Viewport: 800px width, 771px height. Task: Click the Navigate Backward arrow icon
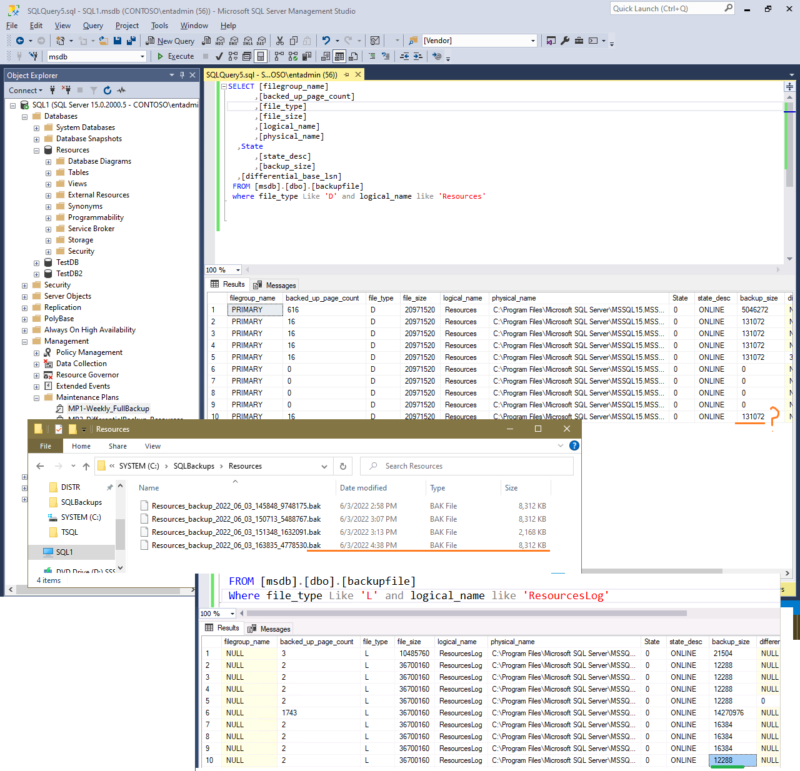19,41
